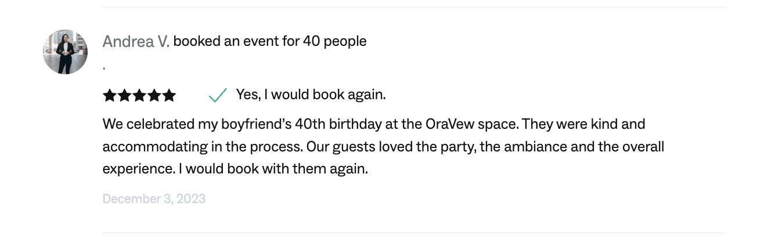Click the divider line above the review
757x239 pixels.
pyautogui.click(x=414, y=7)
